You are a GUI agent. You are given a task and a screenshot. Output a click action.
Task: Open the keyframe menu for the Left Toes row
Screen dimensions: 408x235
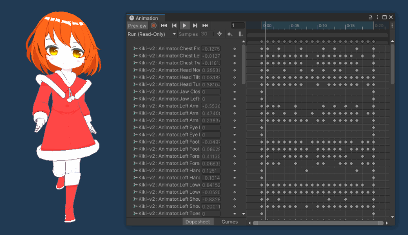[235, 214]
